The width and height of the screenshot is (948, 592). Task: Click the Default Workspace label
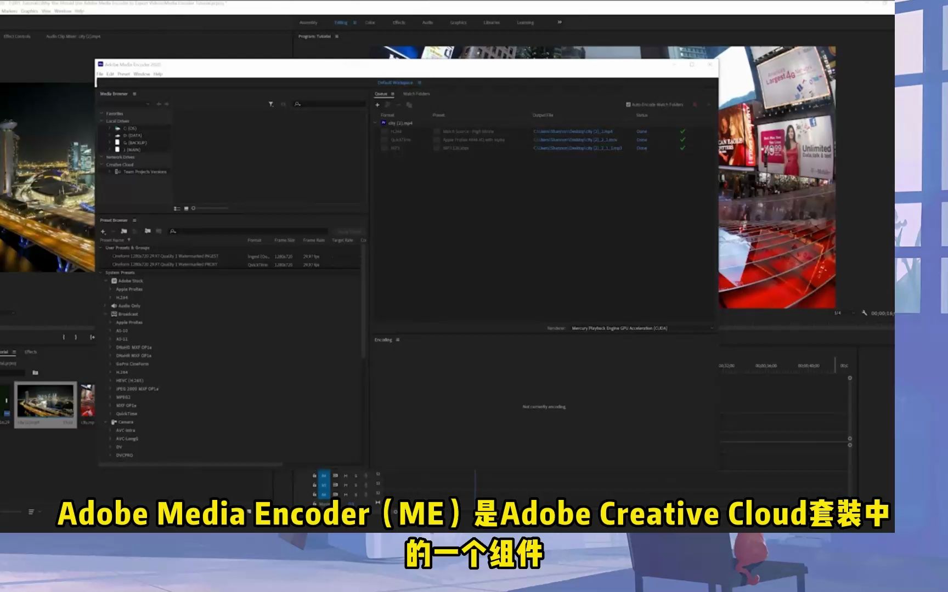395,83
